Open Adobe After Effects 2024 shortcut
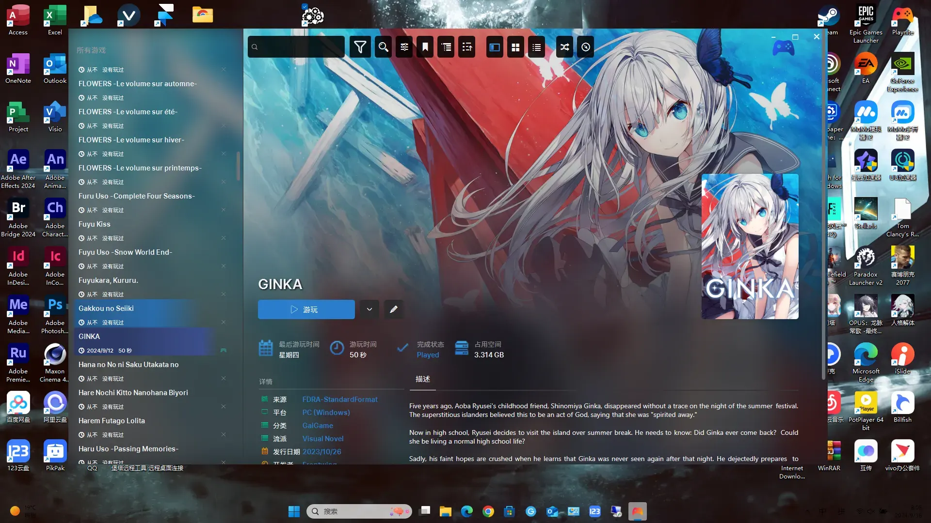This screenshot has width=931, height=523. [x=18, y=169]
